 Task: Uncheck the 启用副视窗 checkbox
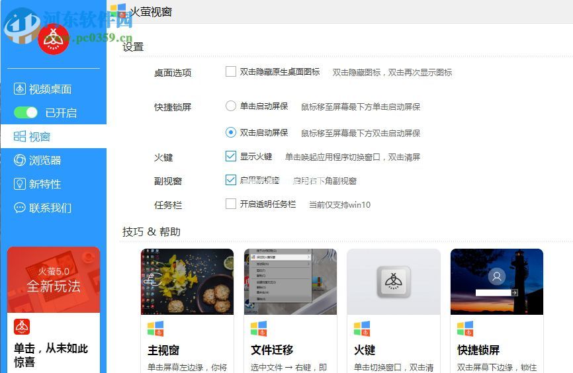click(x=230, y=180)
